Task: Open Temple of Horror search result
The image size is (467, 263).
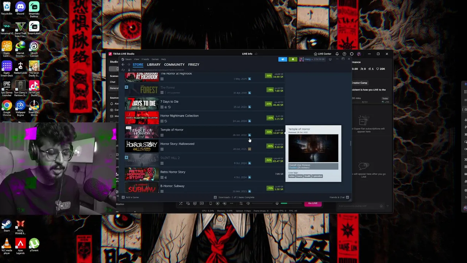Action: 204,132
